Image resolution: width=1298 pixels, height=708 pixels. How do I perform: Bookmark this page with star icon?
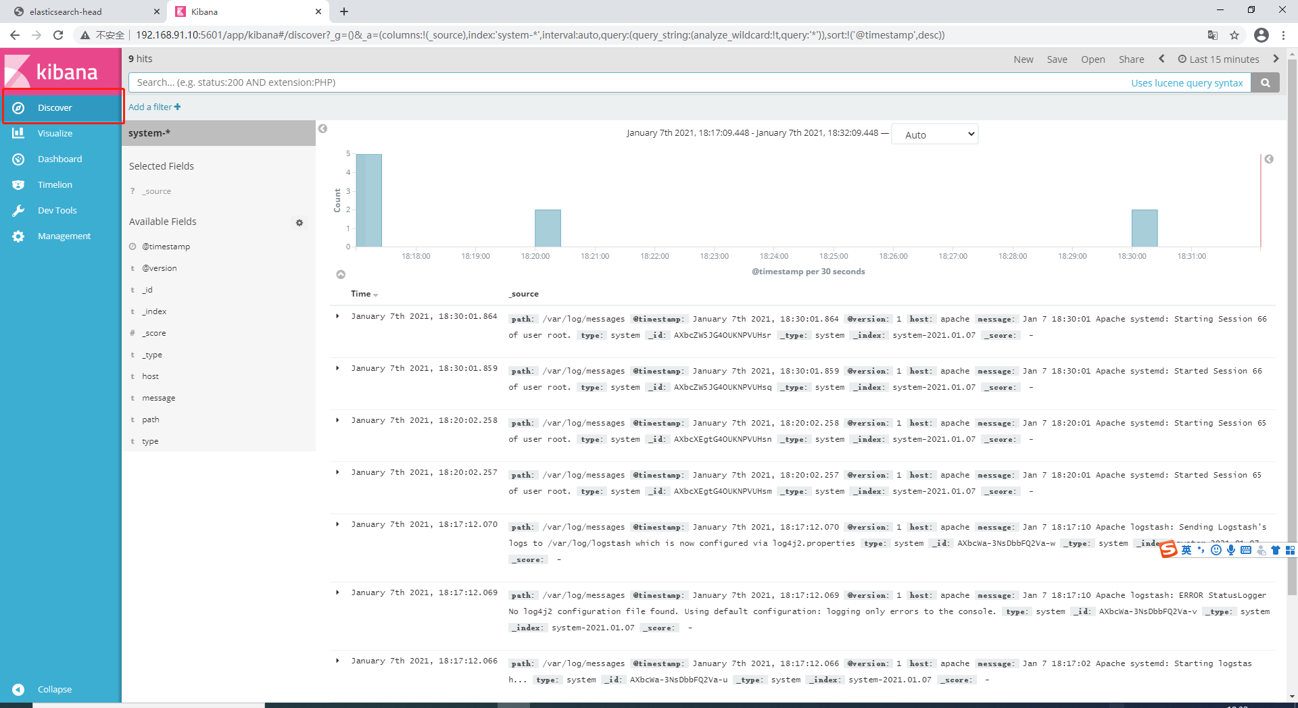1234,35
